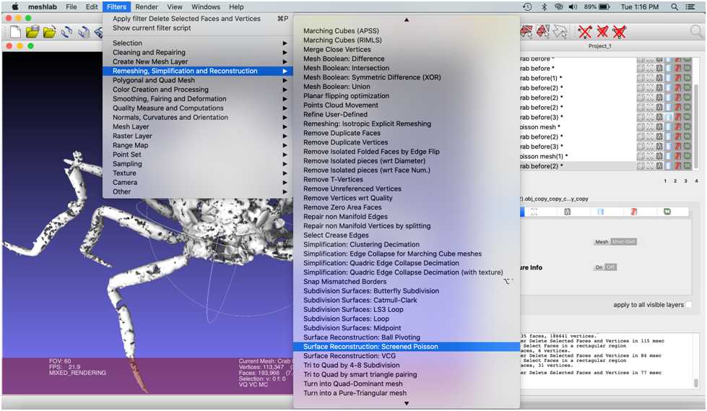Toggle selection display on crab before(1) row
The image size is (707, 411).
(678, 78)
